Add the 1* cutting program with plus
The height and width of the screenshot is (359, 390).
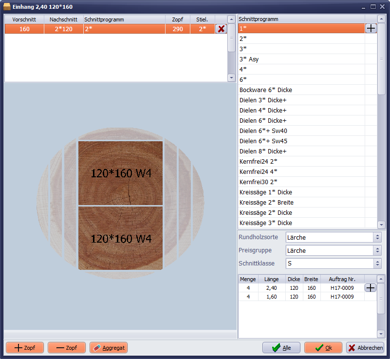[x=371, y=28]
